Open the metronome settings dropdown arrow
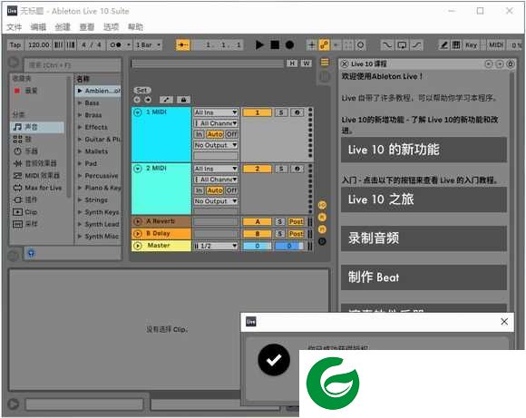This screenshot has width=526, height=418. click(x=129, y=44)
